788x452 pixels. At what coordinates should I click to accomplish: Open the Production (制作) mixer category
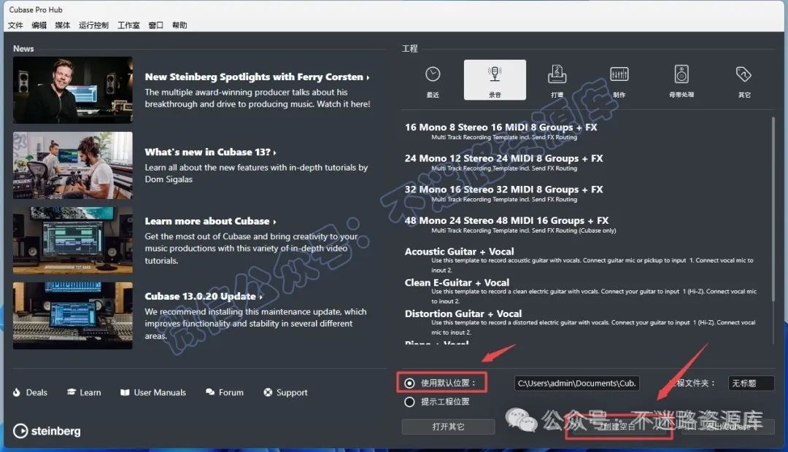tap(619, 80)
